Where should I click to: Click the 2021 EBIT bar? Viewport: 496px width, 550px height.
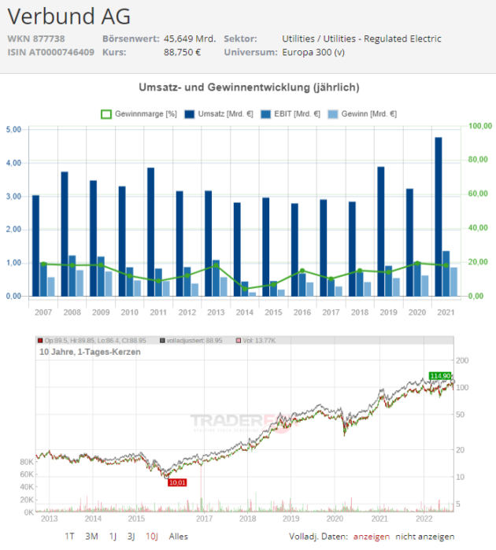[x=446, y=274]
